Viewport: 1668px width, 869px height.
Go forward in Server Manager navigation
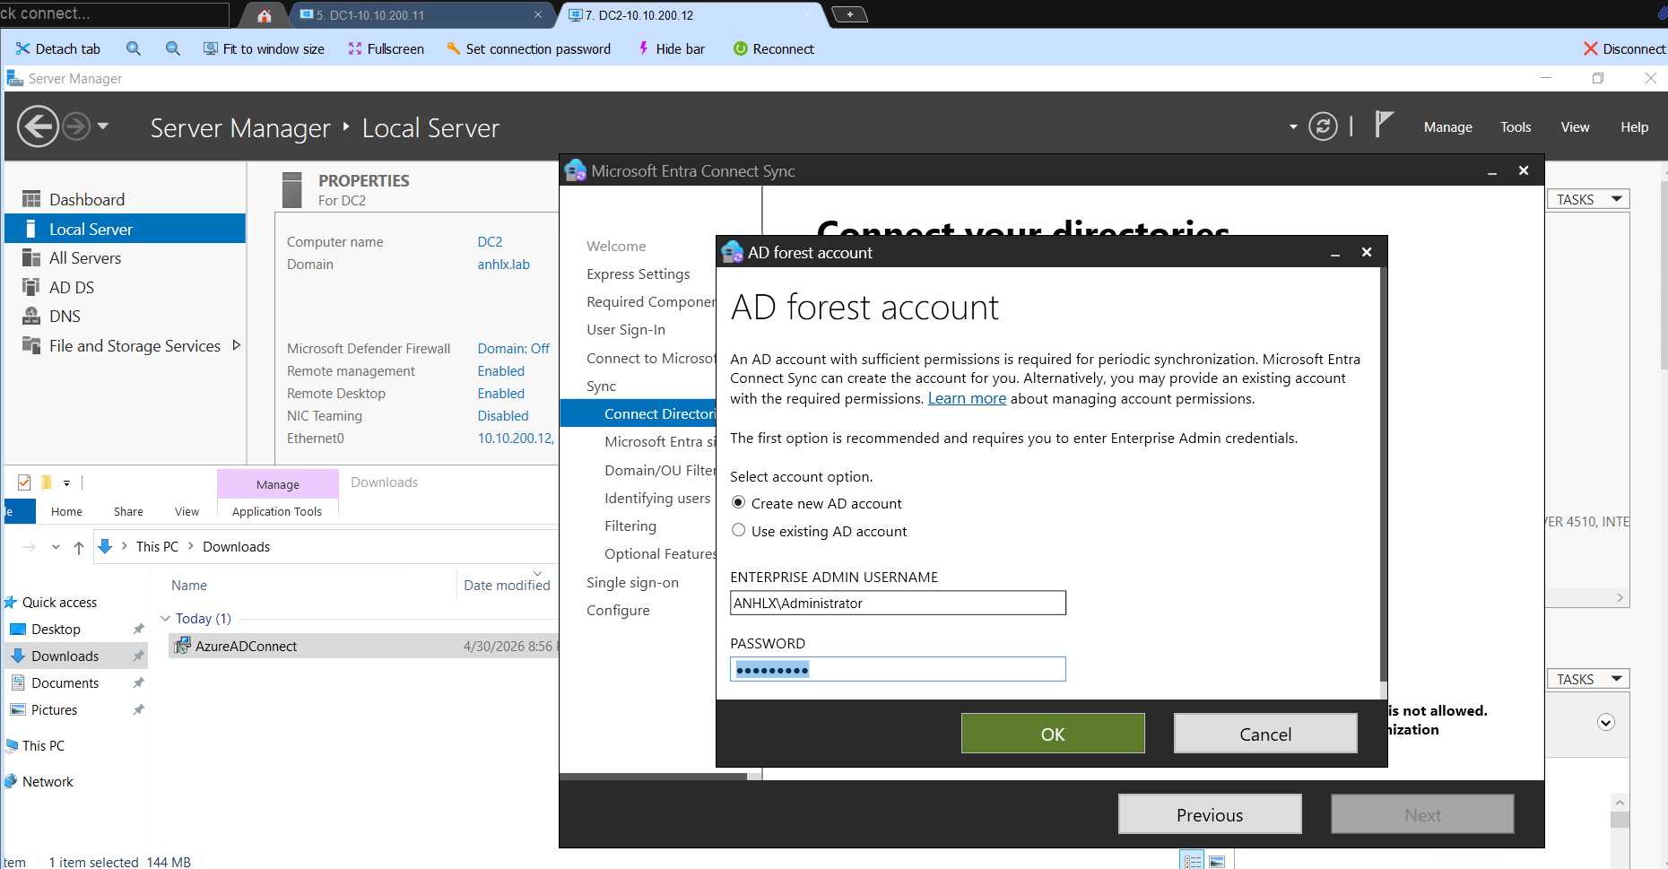pyautogui.click(x=76, y=126)
